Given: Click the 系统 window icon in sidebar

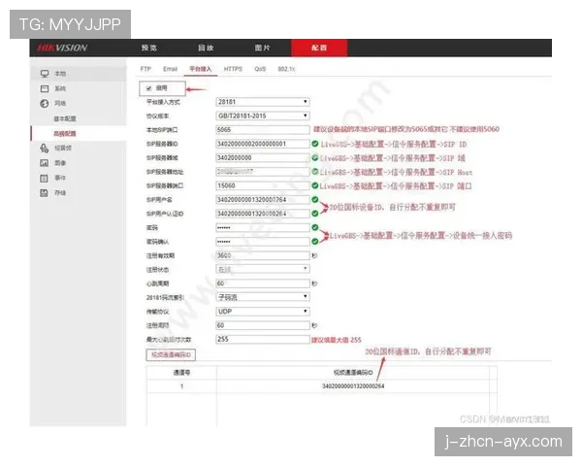Looking at the screenshot, I should pyautogui.click(x=45, y=88).
